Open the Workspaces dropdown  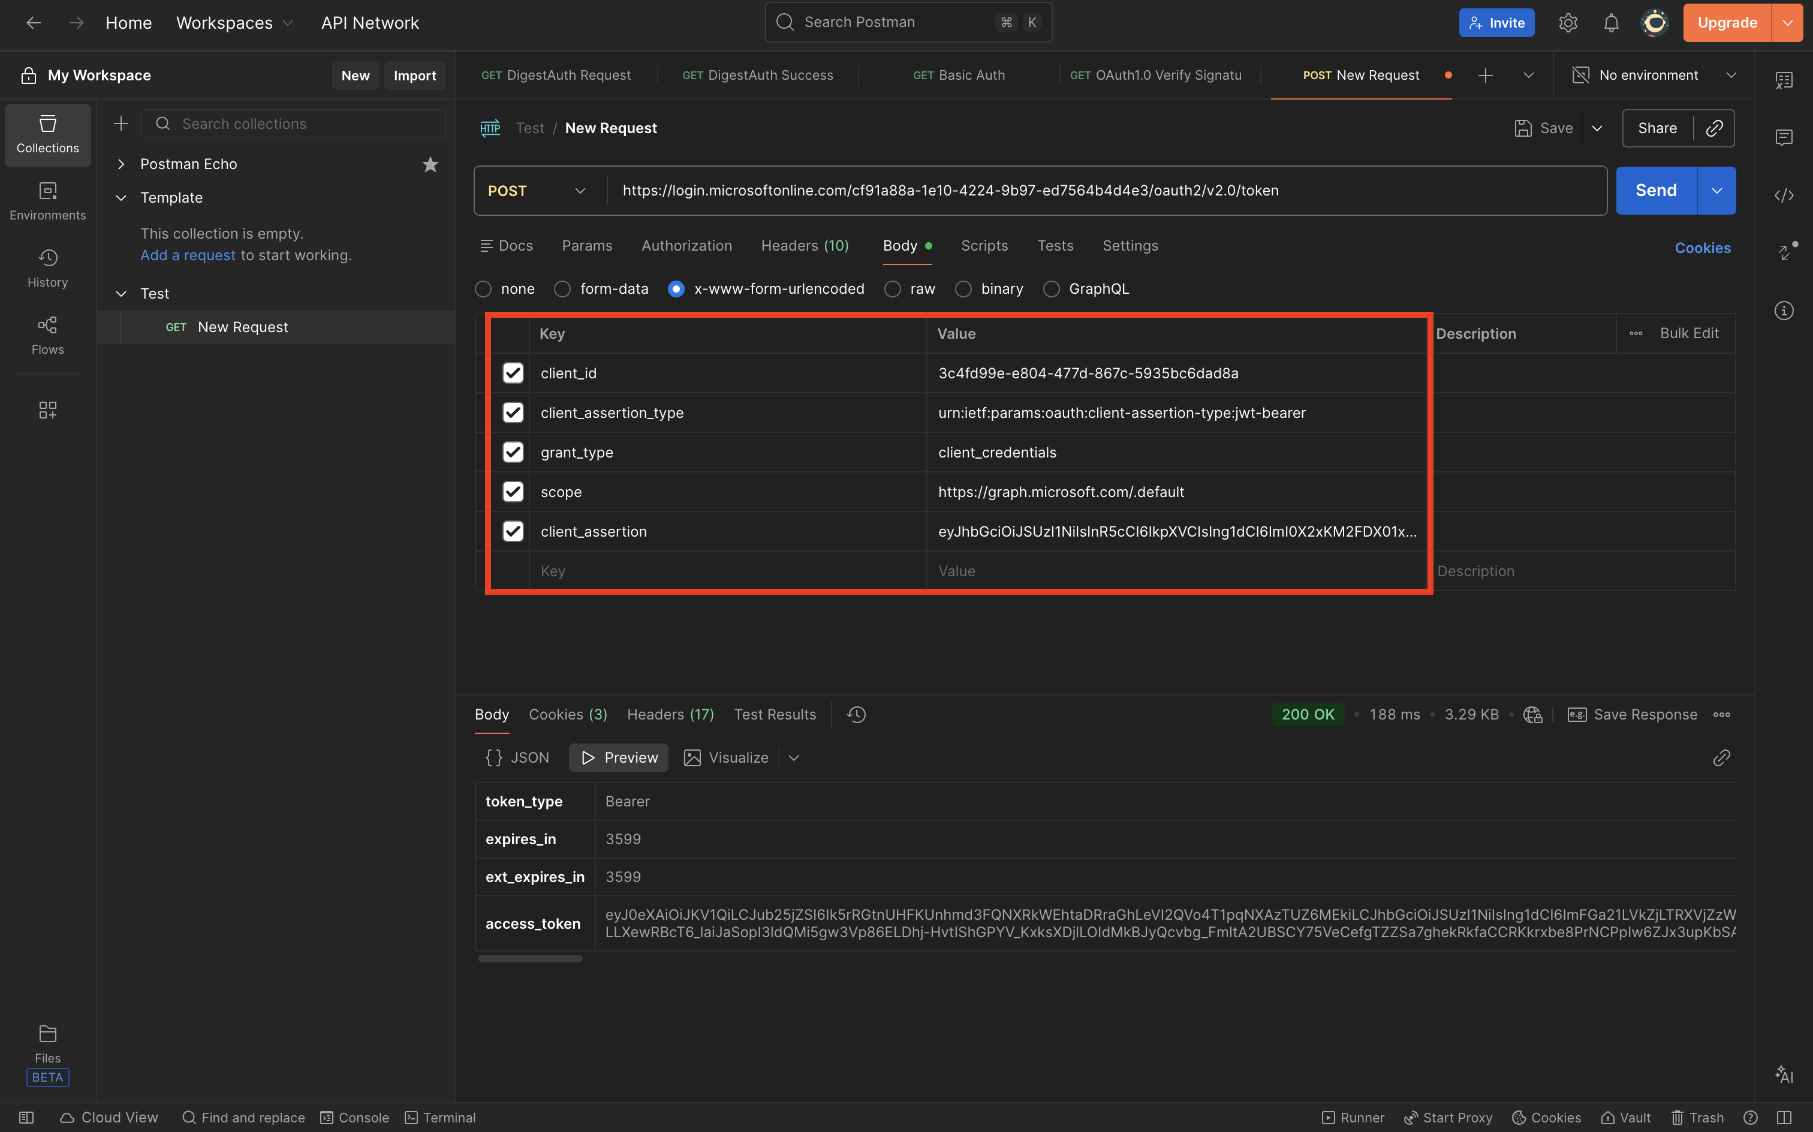click(234, 22)
